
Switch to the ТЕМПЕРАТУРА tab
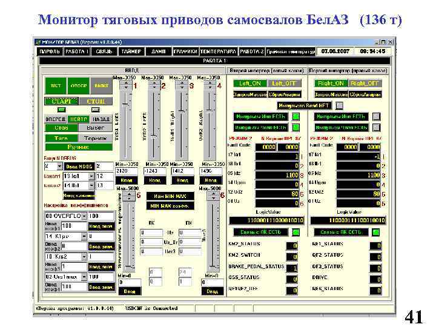click(218, 51)
